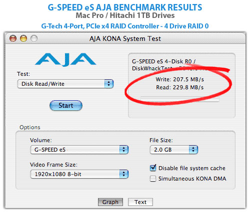
Task: Open the 1920x1080 8-bit frame size dropdown
Action: [x=79, y=174]
